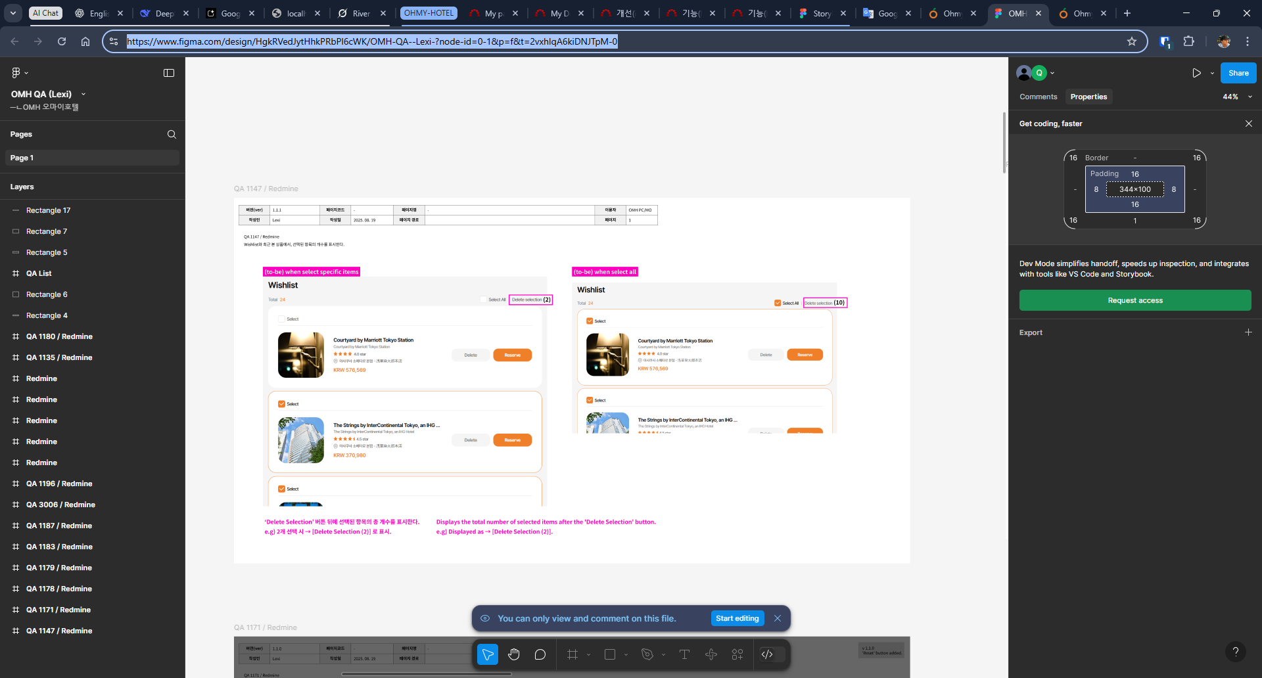Screen dimensions: 1262x678
Task: Select the Rectangle 6 layer
Action: pyautogui.click(x=92, y=294)
